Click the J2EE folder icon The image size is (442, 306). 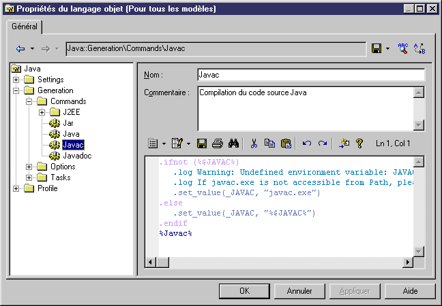point(55,112)
